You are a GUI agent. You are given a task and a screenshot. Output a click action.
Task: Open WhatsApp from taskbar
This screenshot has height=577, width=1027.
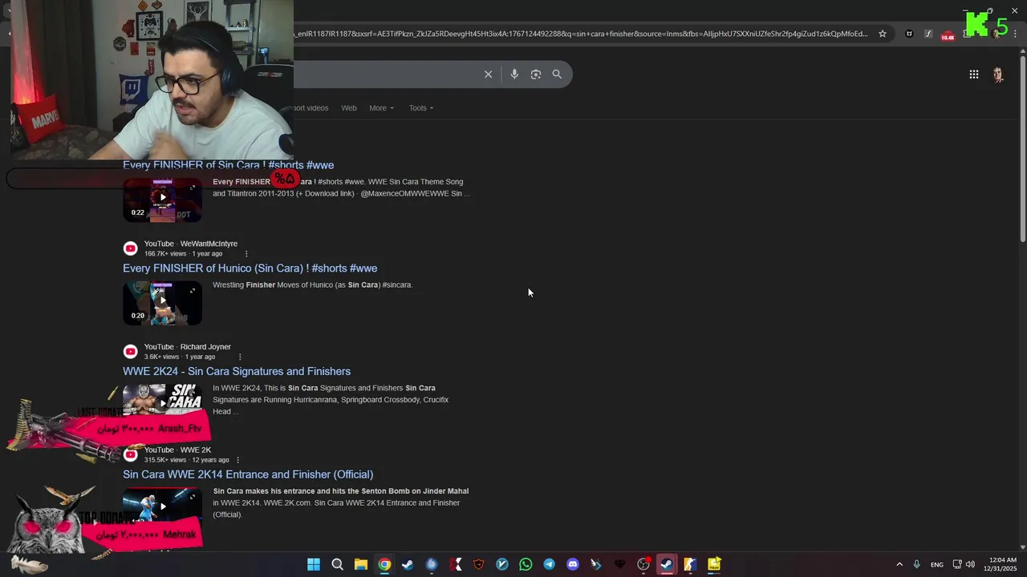click(526, 564)
